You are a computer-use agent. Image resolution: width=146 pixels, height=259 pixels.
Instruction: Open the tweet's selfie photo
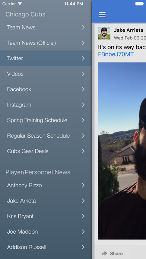click(122, 151)
